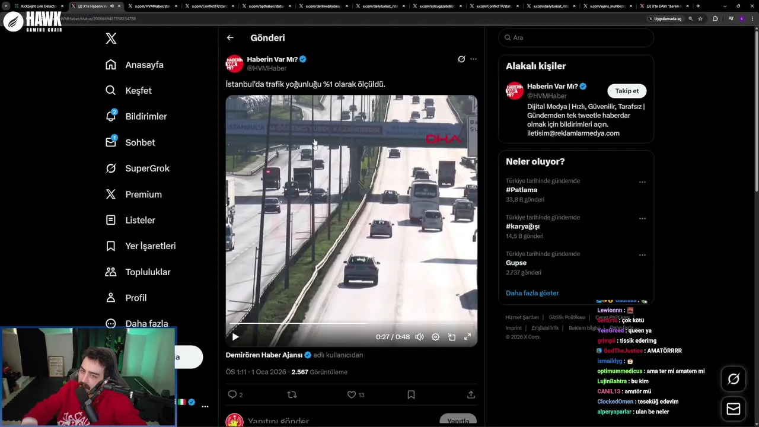The width and height of the screenshot is (759, 427).
Task: Open the Premium page in the sidebar
Action: (133, 195)
